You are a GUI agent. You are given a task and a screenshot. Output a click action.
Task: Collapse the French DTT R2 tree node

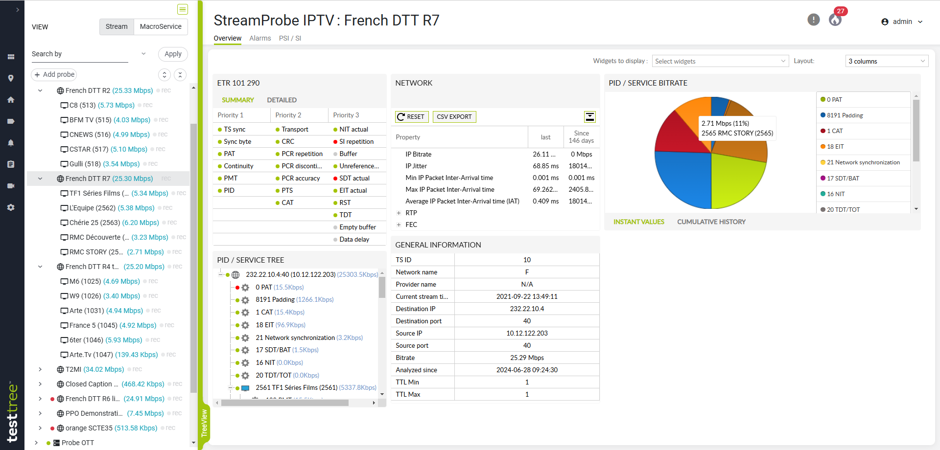40,90
